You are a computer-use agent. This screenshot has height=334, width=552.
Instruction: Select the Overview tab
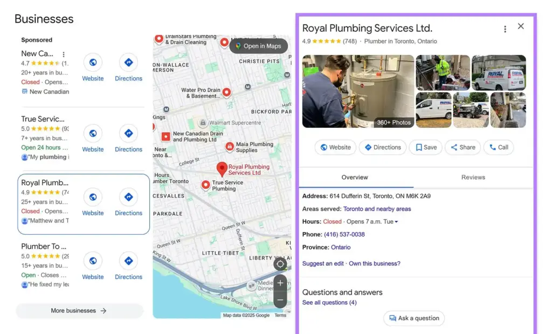tap(354, 177)
